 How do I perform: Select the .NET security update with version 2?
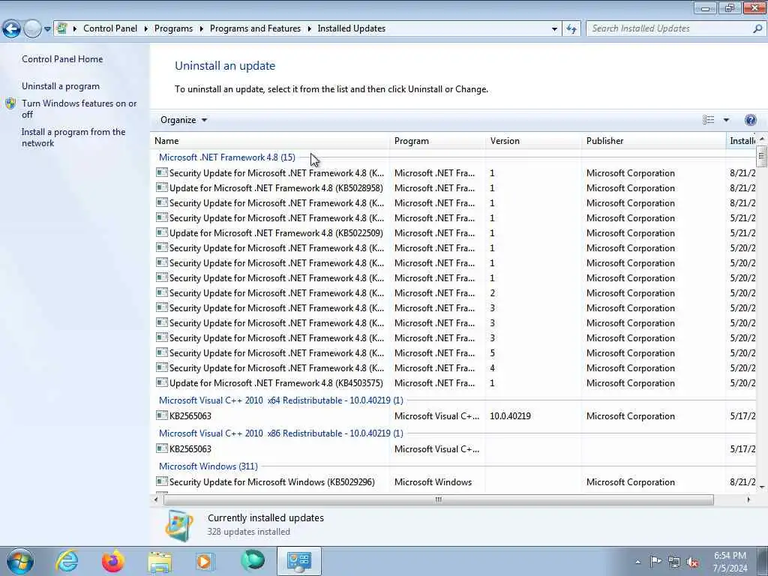pos(277,293)
